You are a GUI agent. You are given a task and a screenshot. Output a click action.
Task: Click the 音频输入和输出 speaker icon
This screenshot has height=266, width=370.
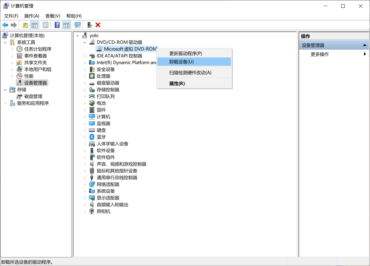[92, 205]
